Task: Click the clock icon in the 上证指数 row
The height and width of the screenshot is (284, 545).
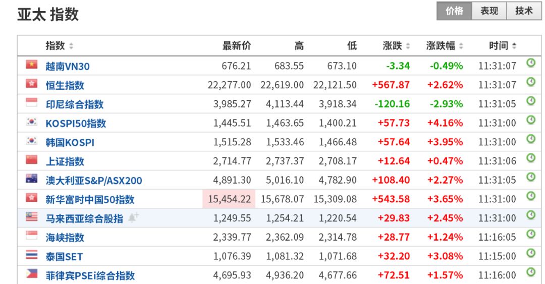Action: tap(530, 158)
